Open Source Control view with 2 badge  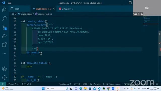[x=5, y=28]
